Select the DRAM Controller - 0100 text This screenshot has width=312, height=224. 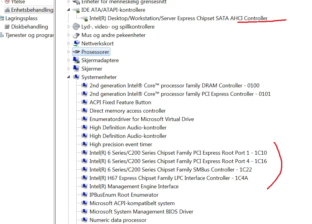click(175, 86)
